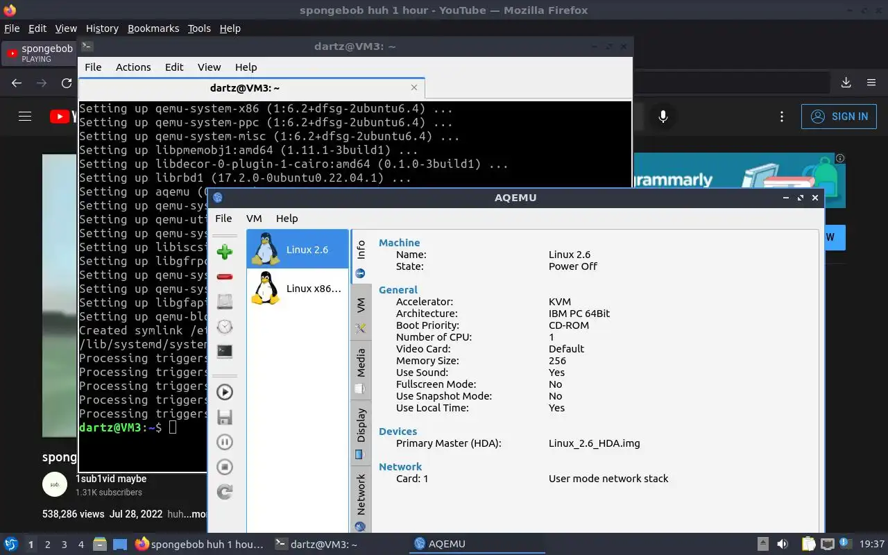Open the terminal Actions menu

pyautogui.click(x=133, y=67)
